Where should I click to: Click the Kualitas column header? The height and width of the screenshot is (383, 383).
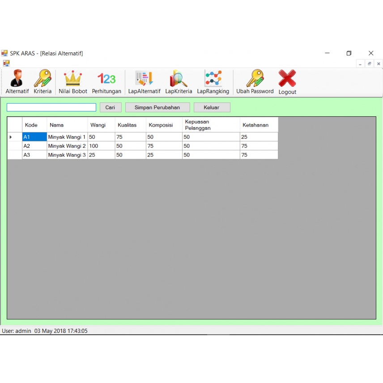coord(131,125)
